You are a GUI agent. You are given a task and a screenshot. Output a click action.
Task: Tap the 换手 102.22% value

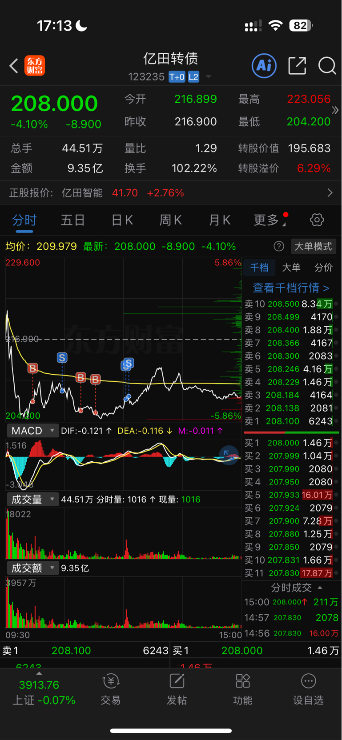click(x=194, y=168)
